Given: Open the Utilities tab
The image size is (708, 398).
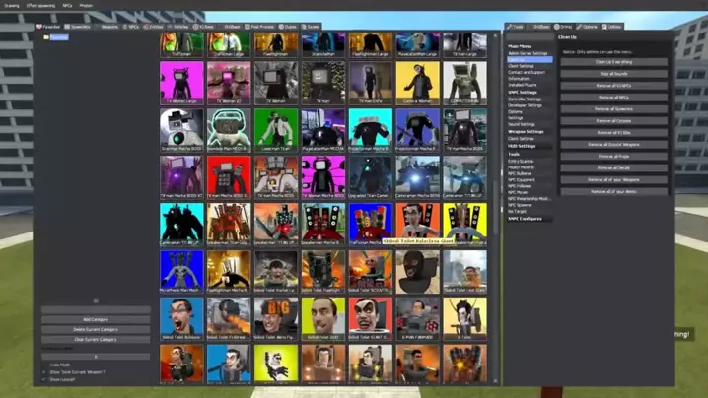Looking at the screenshot, I should (612, 27).
